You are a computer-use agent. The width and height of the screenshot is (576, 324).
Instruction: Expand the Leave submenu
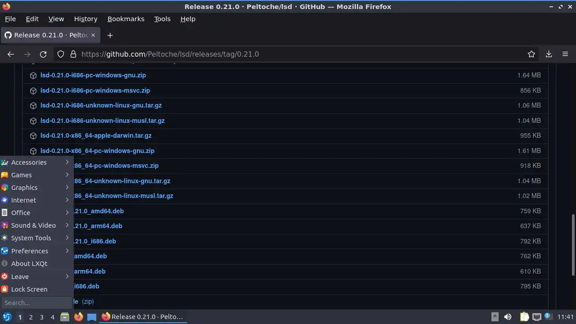pyautogui.click(x=36, y=277)
